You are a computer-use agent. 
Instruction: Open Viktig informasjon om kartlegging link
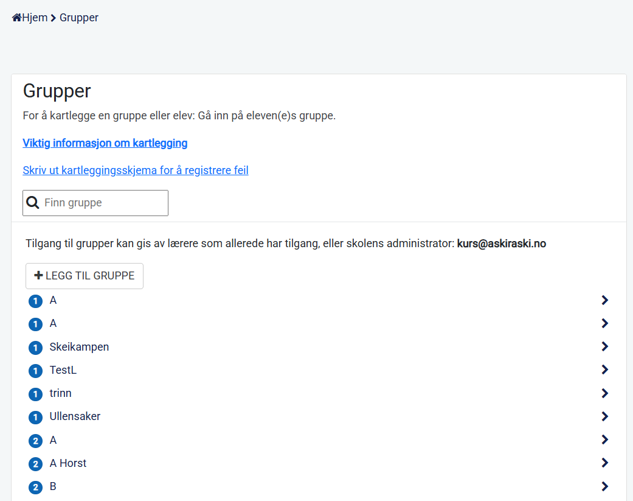pyautogui.click(x=105, y=143)
